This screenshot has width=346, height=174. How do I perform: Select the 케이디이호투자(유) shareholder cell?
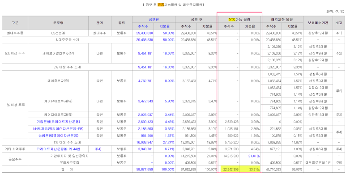pyautogui.click(x=58, y=115)
